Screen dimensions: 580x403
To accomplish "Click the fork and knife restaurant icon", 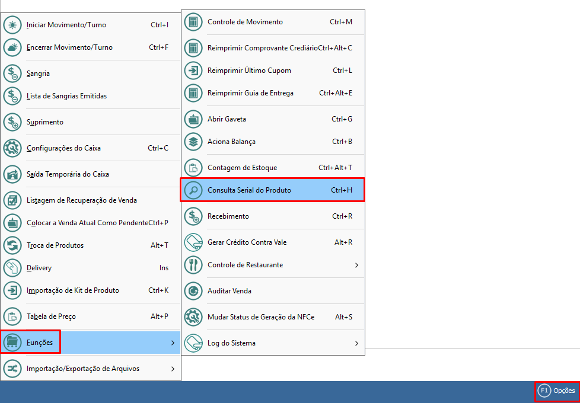I will coord(193,265).
